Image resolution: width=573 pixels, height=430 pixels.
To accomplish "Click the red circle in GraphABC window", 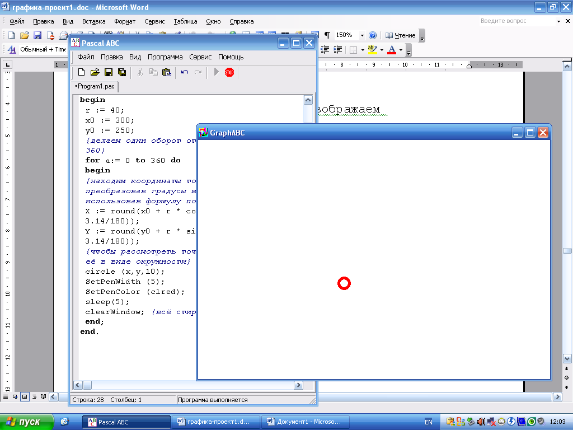I will point(344,283).
